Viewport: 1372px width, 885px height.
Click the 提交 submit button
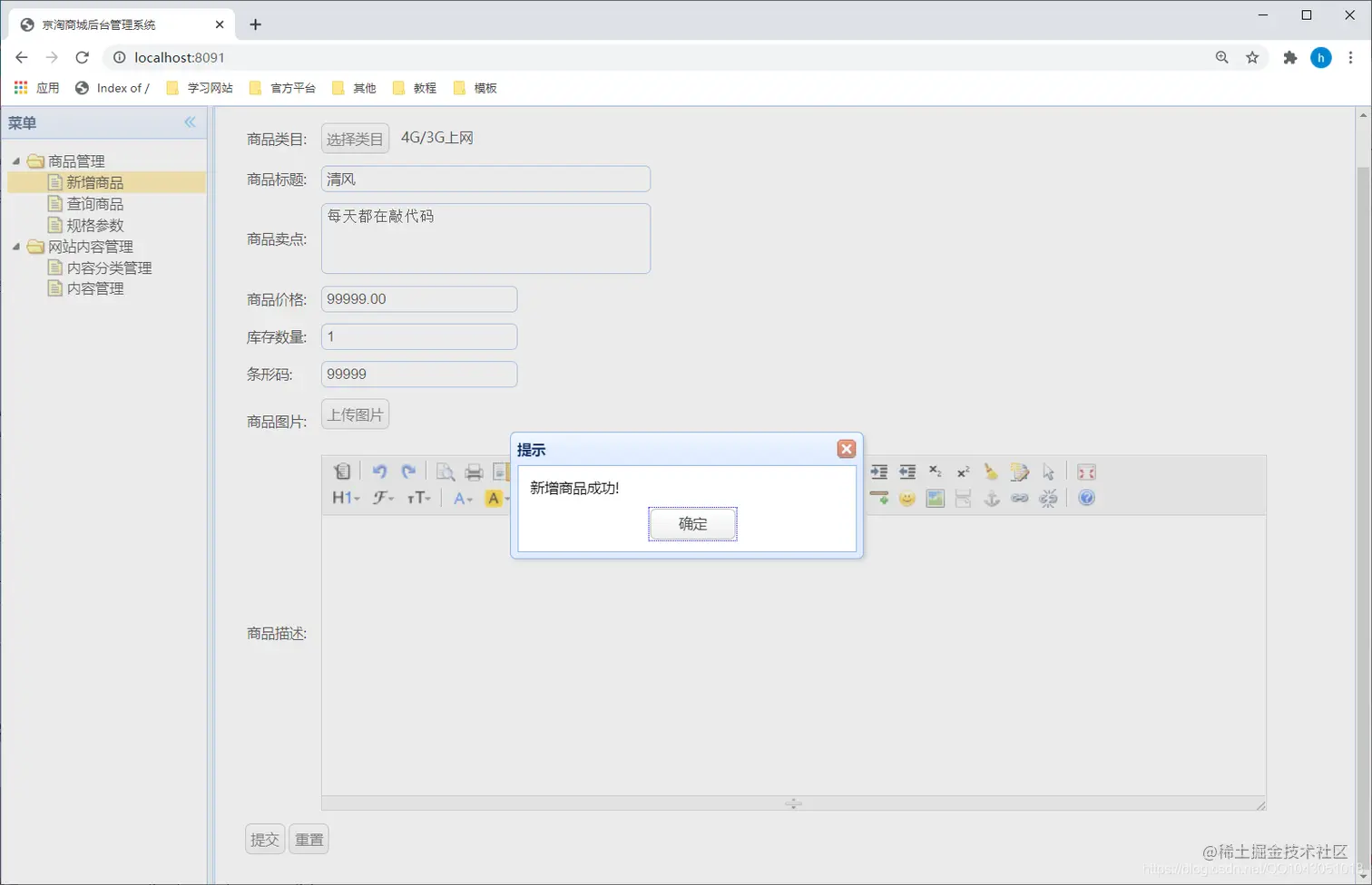(265, 840)
